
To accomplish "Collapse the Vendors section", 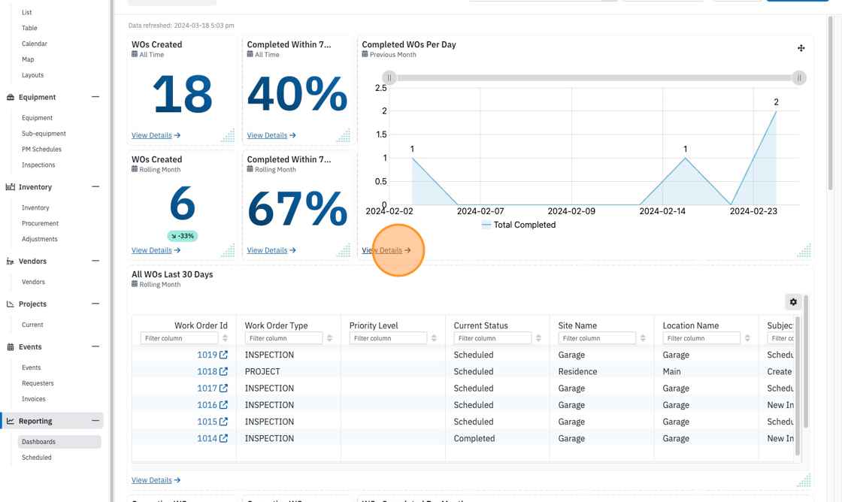I will click(x=95, y=261).
